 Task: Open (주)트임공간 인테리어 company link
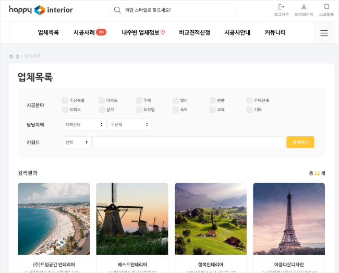coord(54,265)
